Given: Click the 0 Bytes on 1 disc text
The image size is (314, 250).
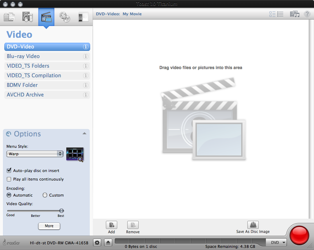Looking at the screenshot, I should pos(141,246).
